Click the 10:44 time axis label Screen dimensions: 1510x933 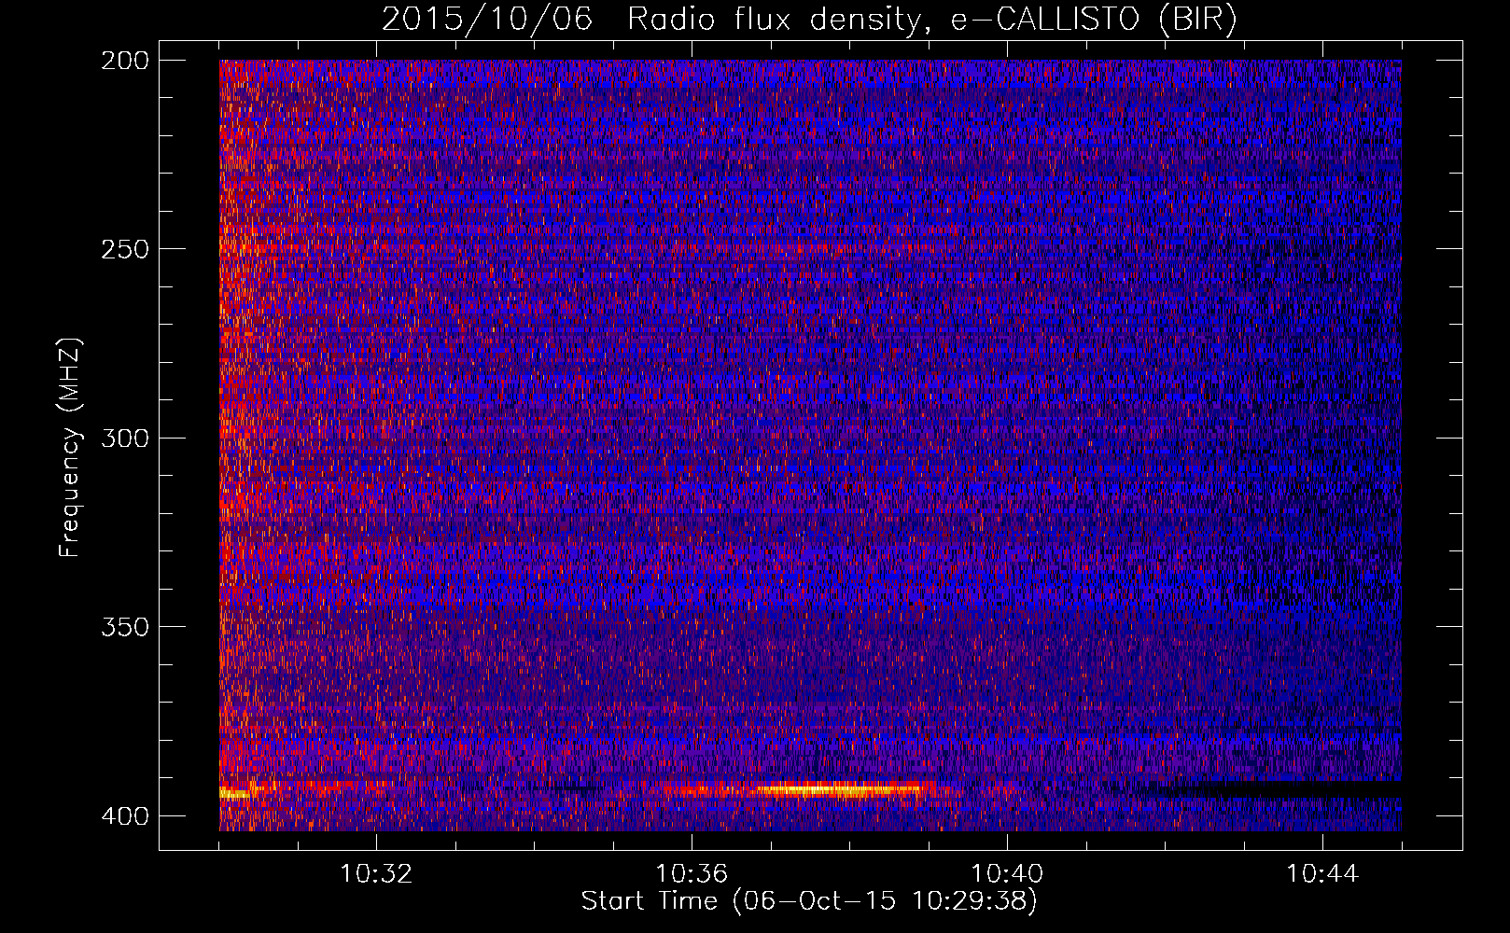(x=1322, y=874)
